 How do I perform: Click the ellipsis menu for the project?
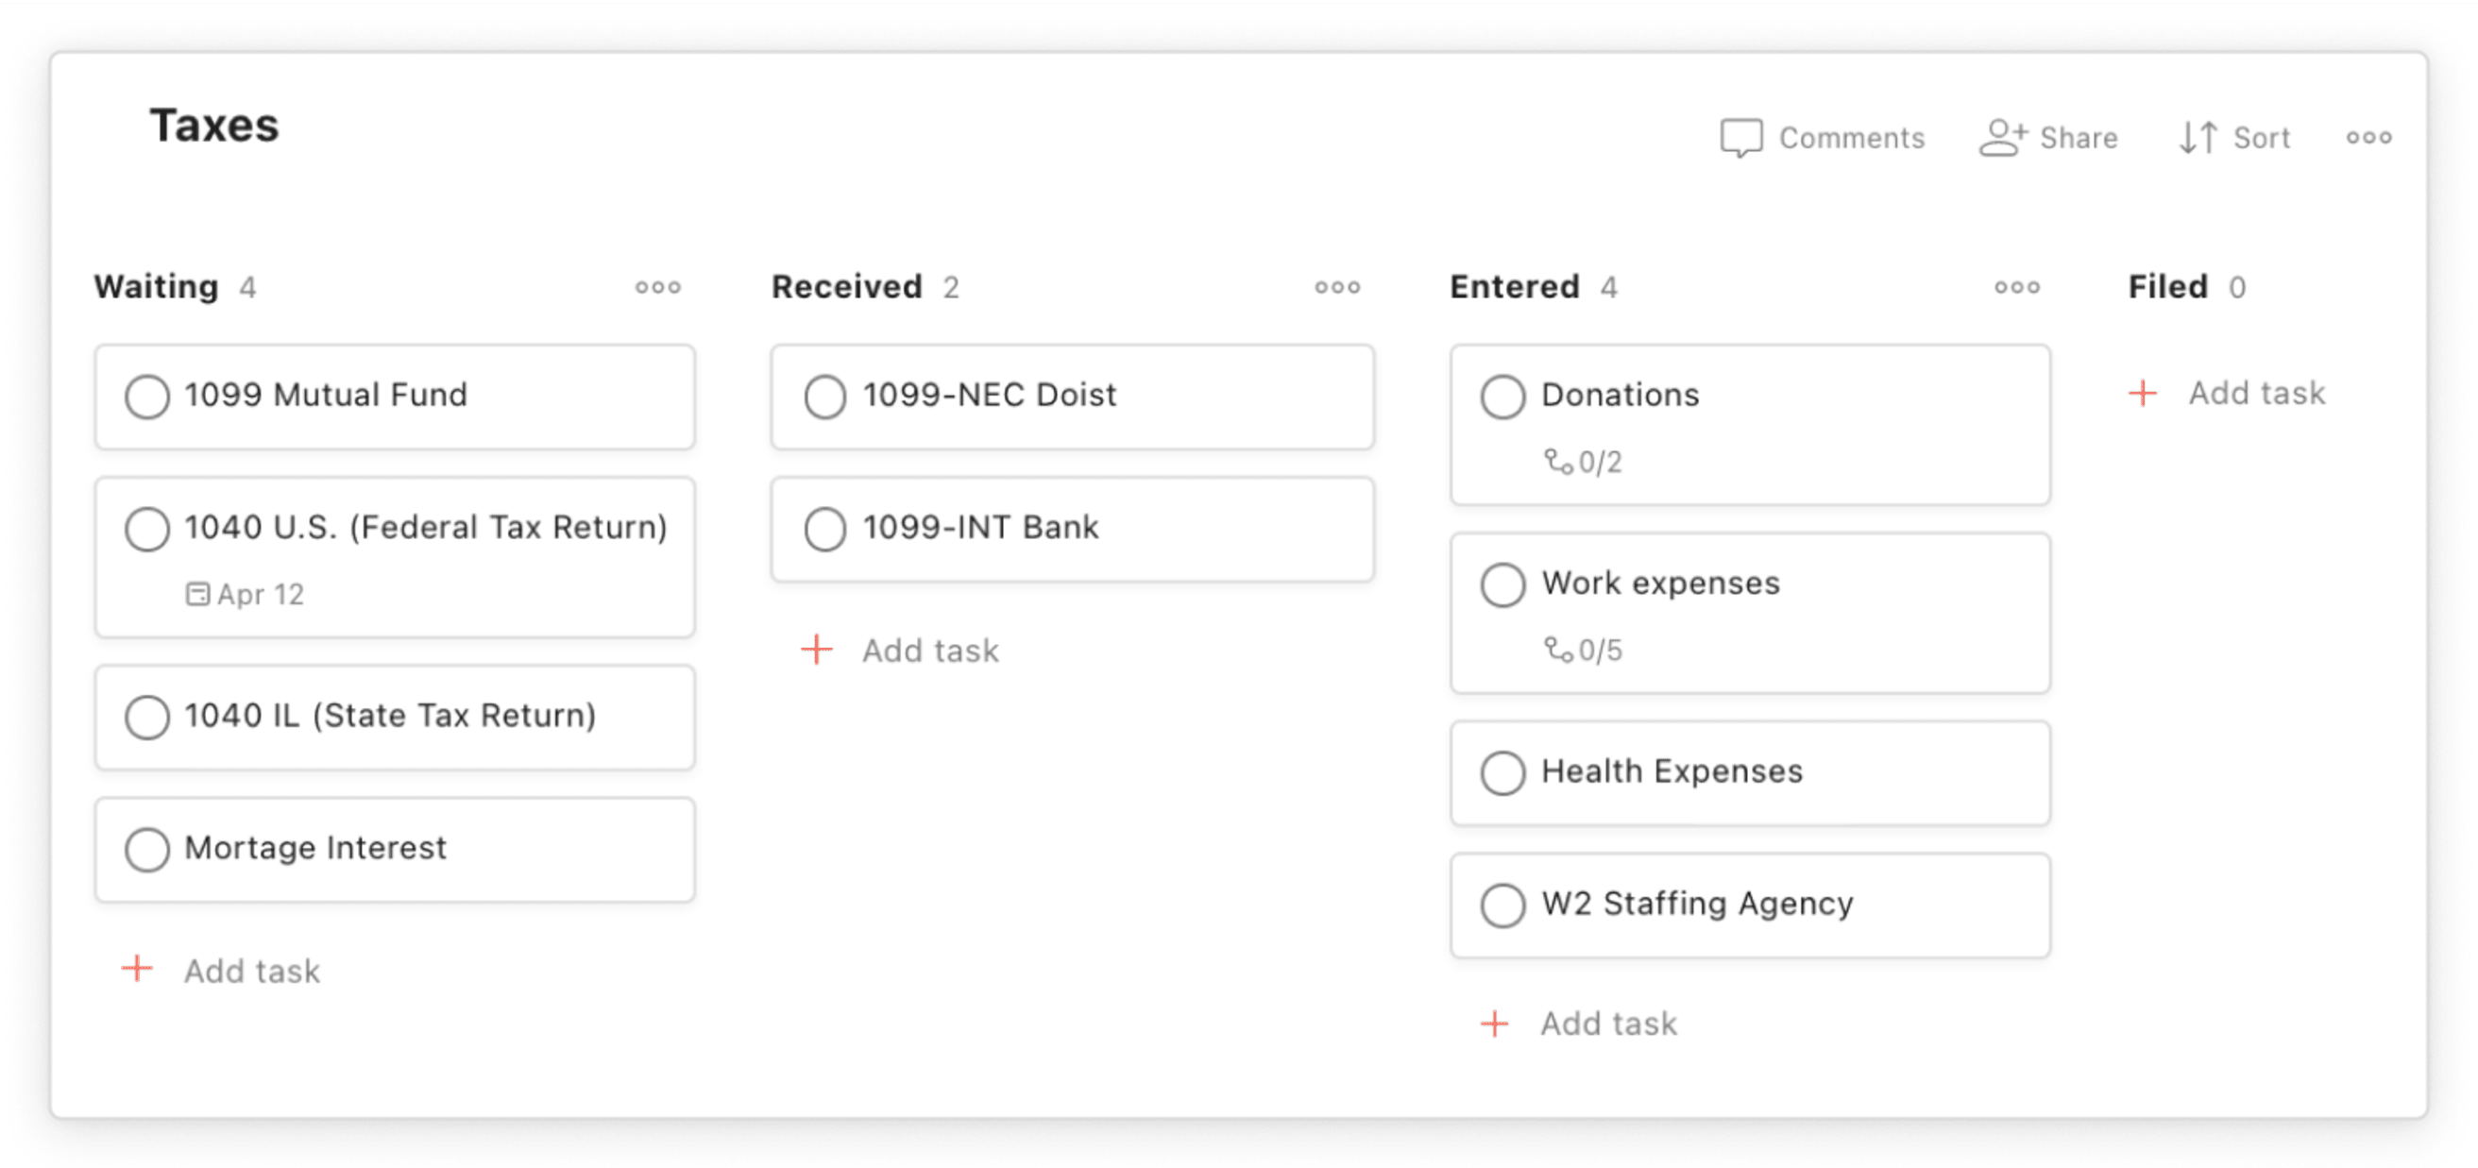pyautogui.click(x=2370, y=136)
